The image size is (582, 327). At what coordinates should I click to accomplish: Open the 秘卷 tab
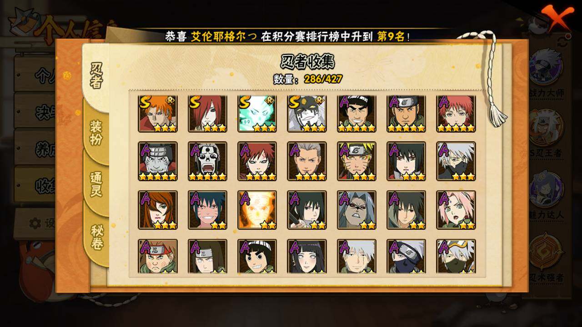[96, 237]
